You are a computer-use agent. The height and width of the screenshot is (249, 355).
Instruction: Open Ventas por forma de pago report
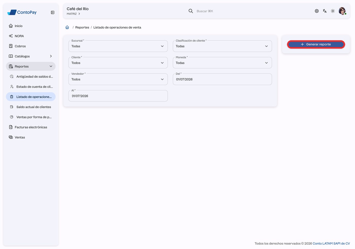point(31,117)
